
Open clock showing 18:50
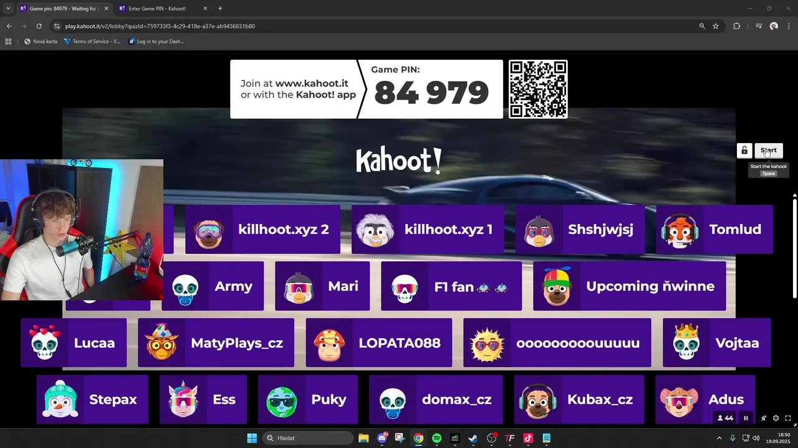(x=779, y=438)
